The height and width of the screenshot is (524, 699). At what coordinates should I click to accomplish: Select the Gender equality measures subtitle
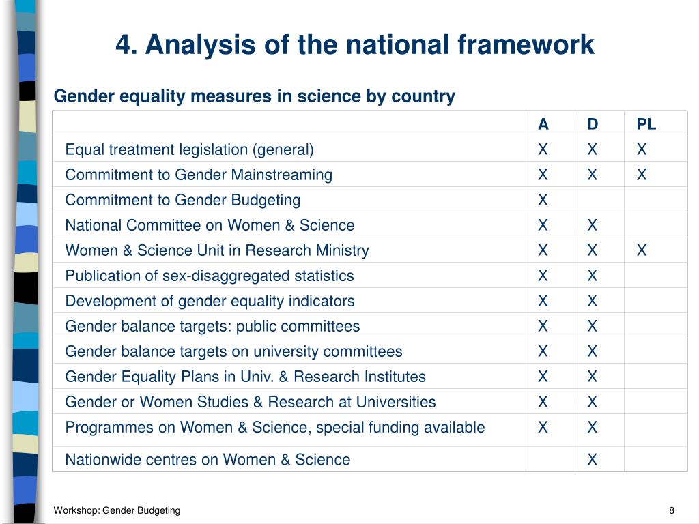coord(254,96)
